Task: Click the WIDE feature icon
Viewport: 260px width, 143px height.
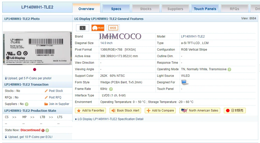Action: tap(113, 28)
